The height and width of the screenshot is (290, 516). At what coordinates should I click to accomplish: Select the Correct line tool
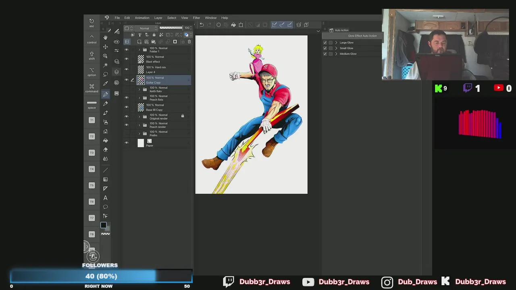click(x=105, y=216)
